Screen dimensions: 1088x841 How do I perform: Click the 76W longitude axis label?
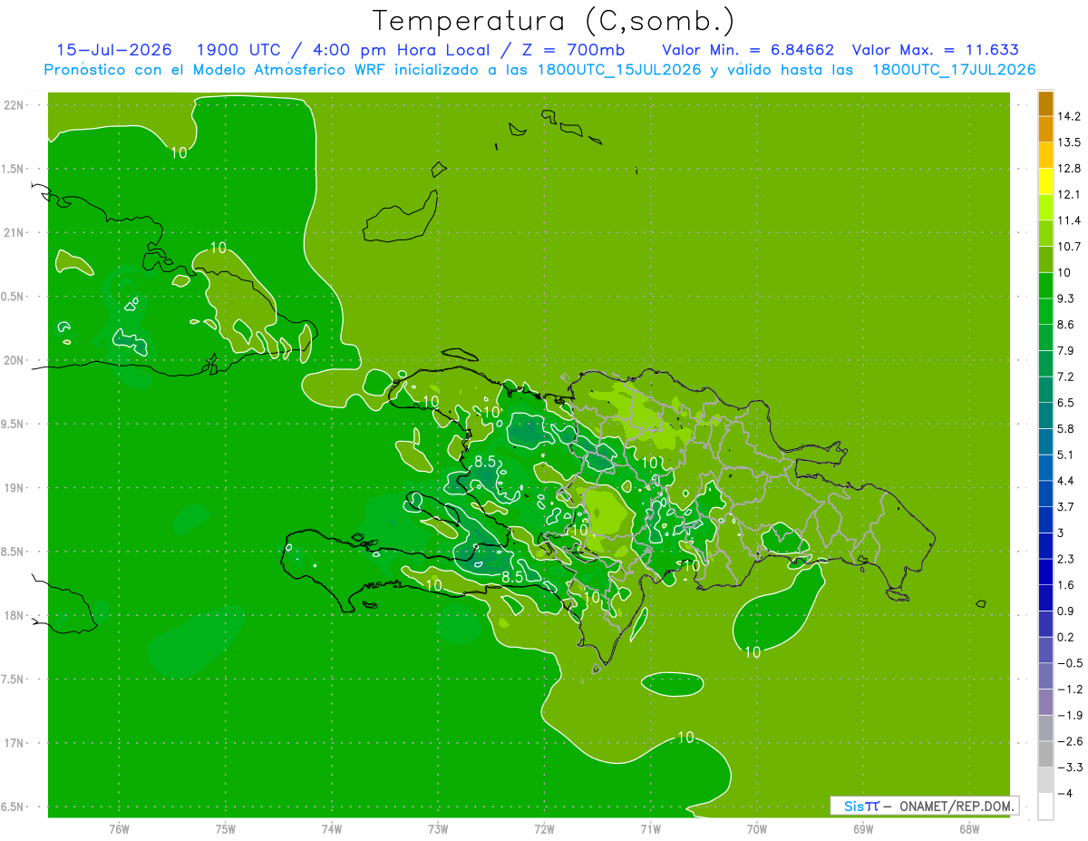pos(119,829)
